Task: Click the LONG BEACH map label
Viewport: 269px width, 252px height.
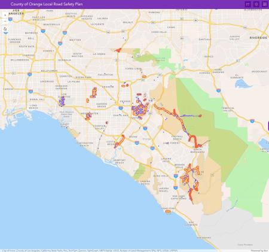Action: [33, 107]
